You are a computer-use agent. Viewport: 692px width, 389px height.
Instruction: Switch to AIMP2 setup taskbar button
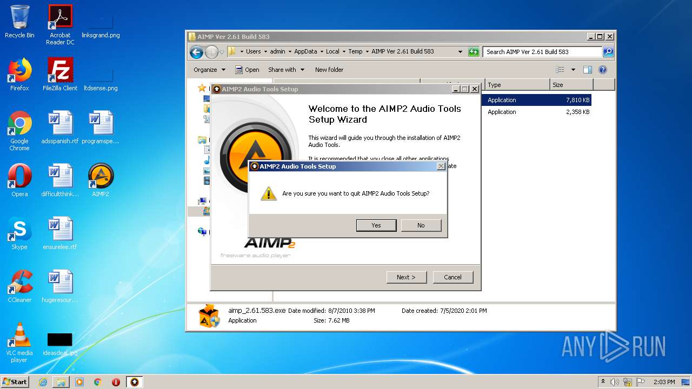tap(135, 382)
